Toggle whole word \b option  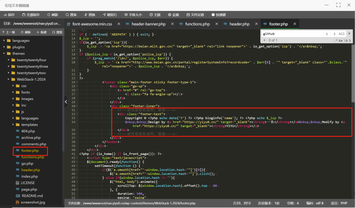(346, 40)
